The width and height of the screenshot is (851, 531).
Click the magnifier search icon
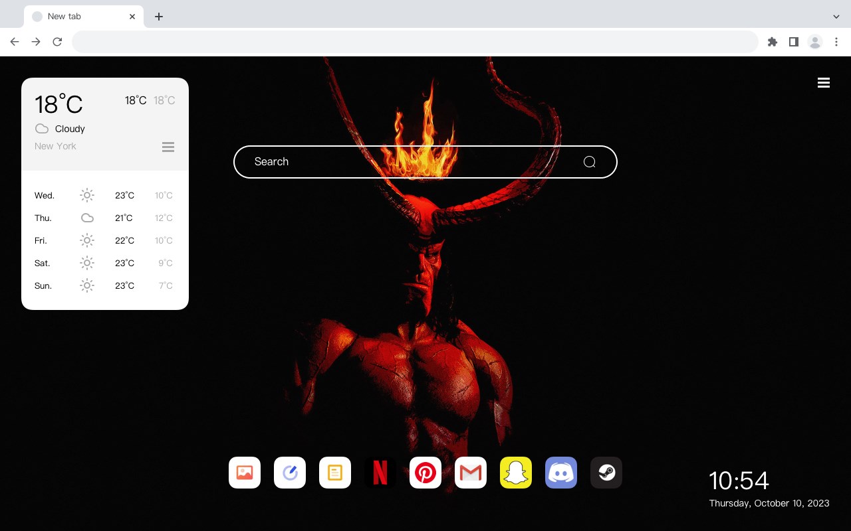pyautogui.click(x=589, y=162)
